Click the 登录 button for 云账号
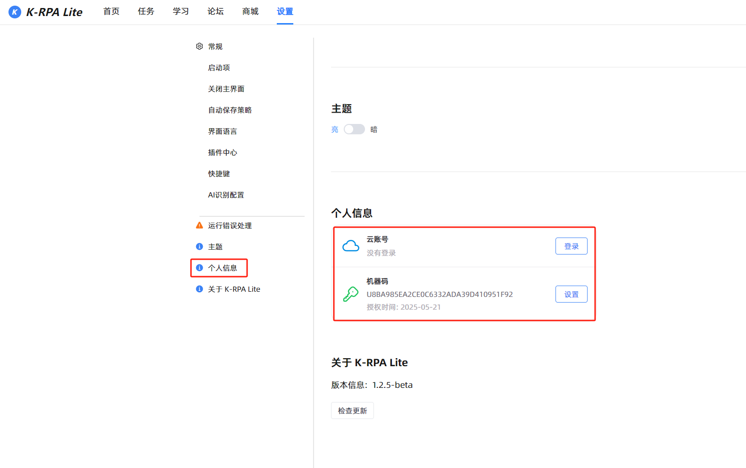 pos(572,246)
